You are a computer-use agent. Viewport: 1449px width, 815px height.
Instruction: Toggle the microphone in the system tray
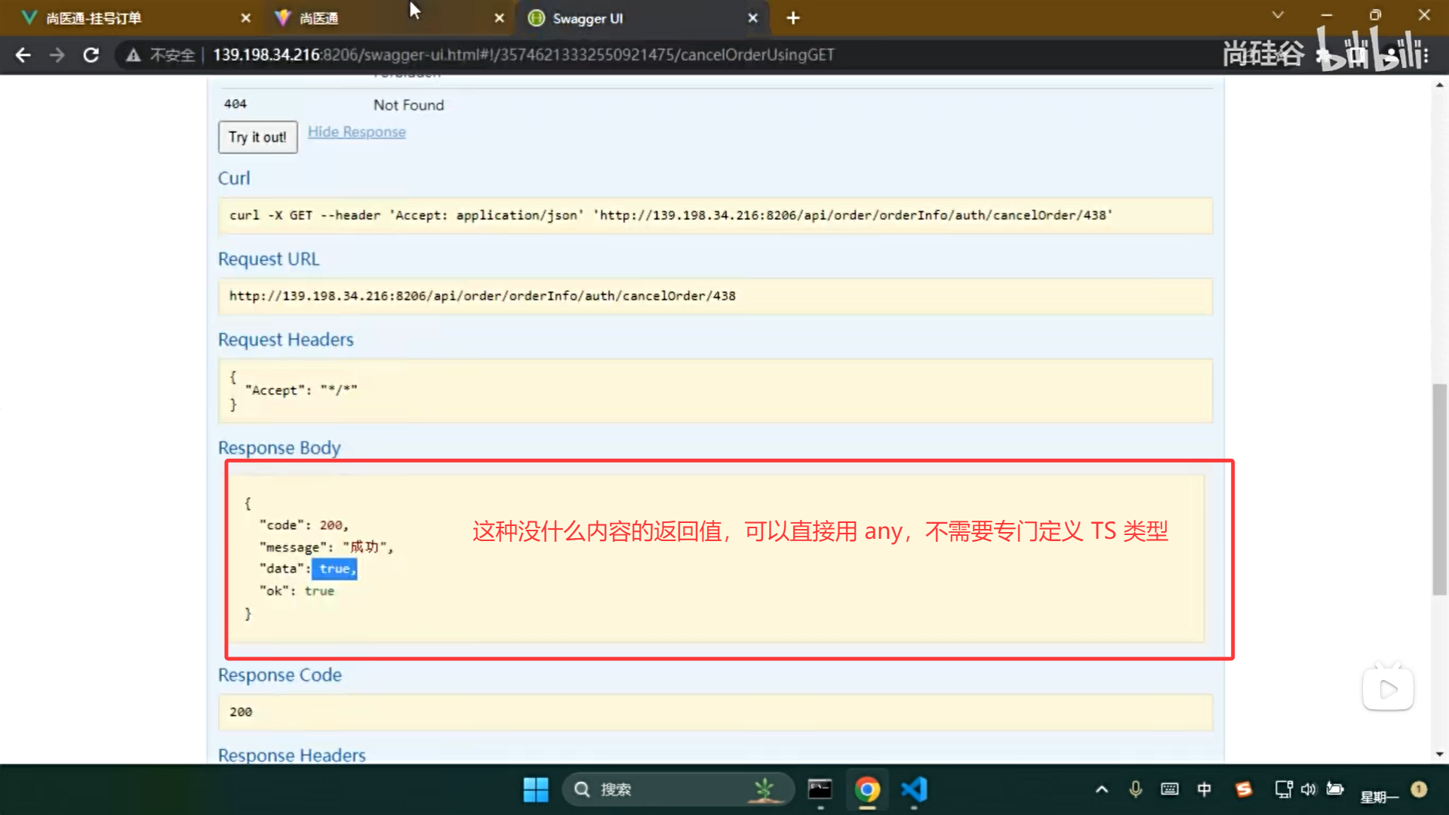point(1134,789)
